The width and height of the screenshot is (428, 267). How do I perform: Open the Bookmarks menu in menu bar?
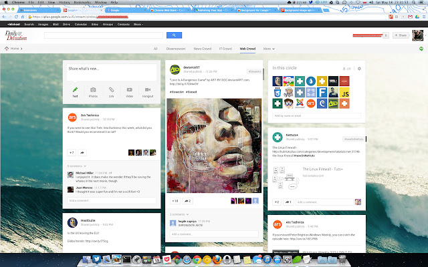tap(82, 2)
